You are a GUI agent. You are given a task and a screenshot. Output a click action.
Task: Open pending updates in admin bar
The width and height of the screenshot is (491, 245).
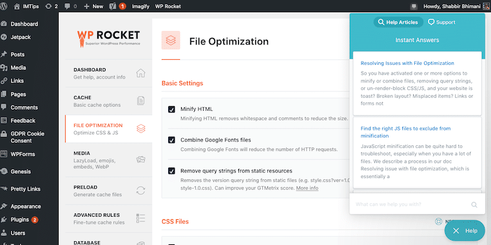[x=52, y=6]
